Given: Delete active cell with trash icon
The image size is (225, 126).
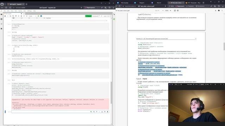Looking at the screenshot, I should point(108,112).
